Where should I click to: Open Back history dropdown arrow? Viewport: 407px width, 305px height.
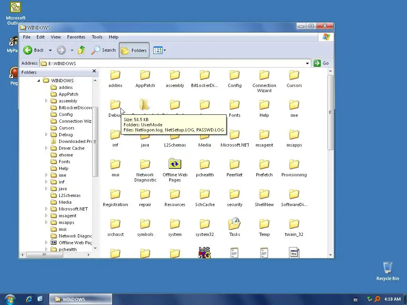(x=50, y=50)
